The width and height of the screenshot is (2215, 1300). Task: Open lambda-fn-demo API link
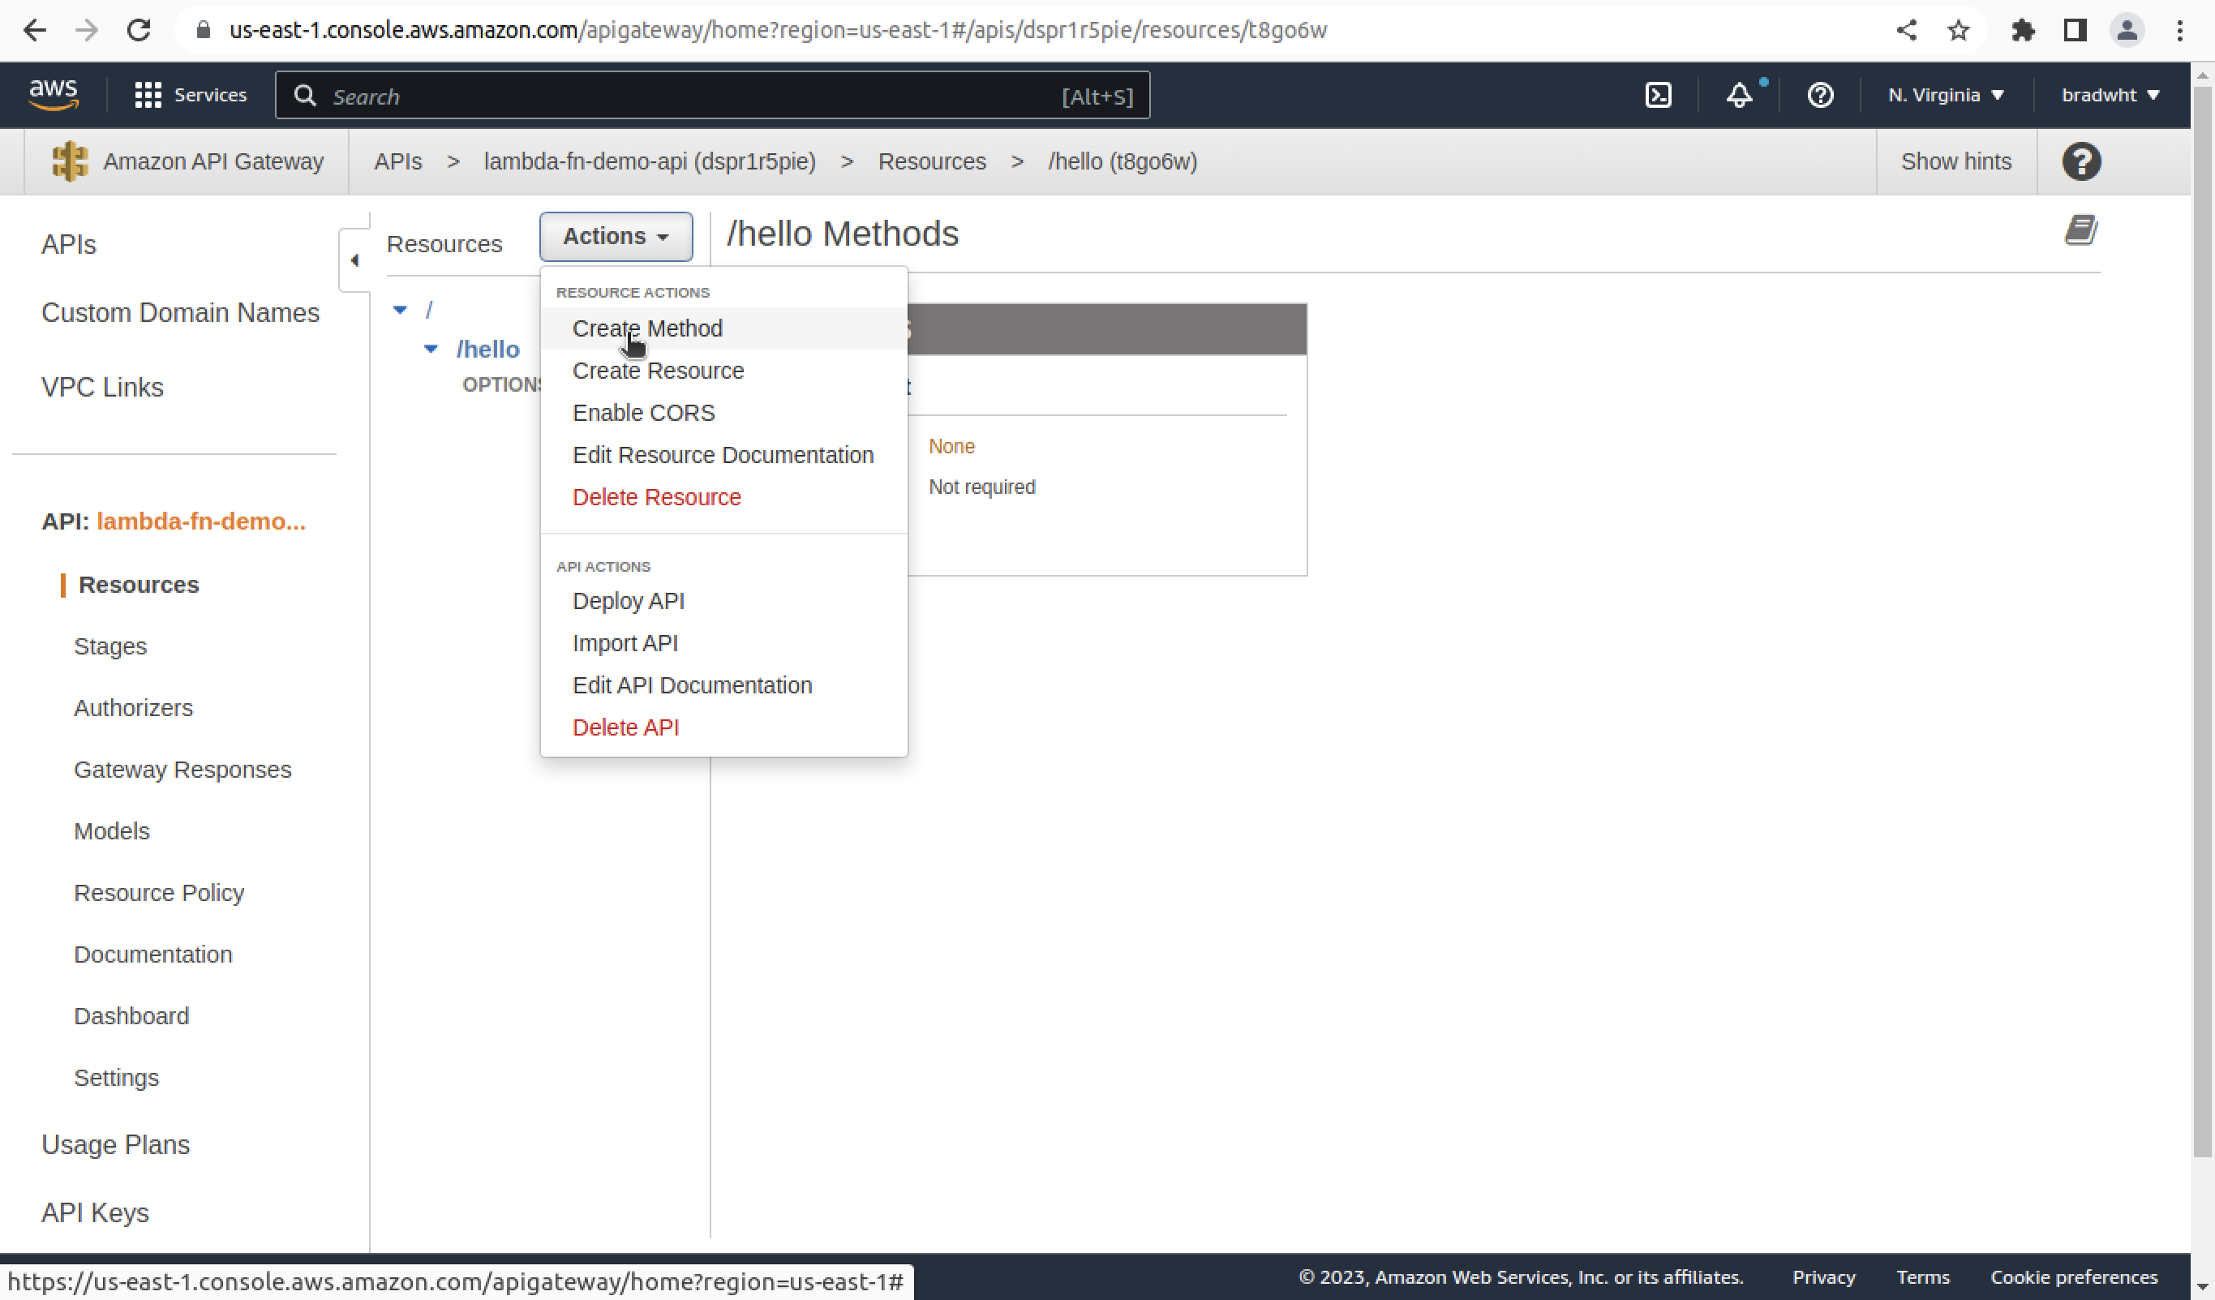pyautogui.click(x=200, y=521)
